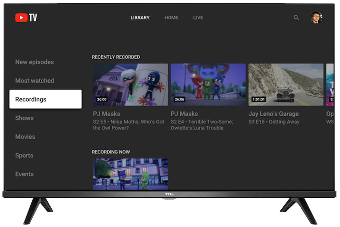Viewport: 340px width, 227px height.
Task: Click 'S2 E4 • Terrible Two-Some' episode description
Action: pyautogui.click(x=202, y=125)
